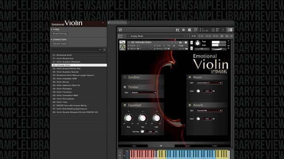284x159 pixels.
Task: Enable the Sordino checkbox
Action: 125,77
